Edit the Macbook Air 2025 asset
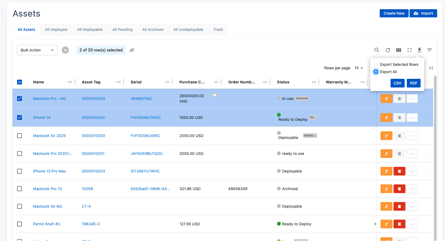The image size is (445, 241). click(386, 136)
